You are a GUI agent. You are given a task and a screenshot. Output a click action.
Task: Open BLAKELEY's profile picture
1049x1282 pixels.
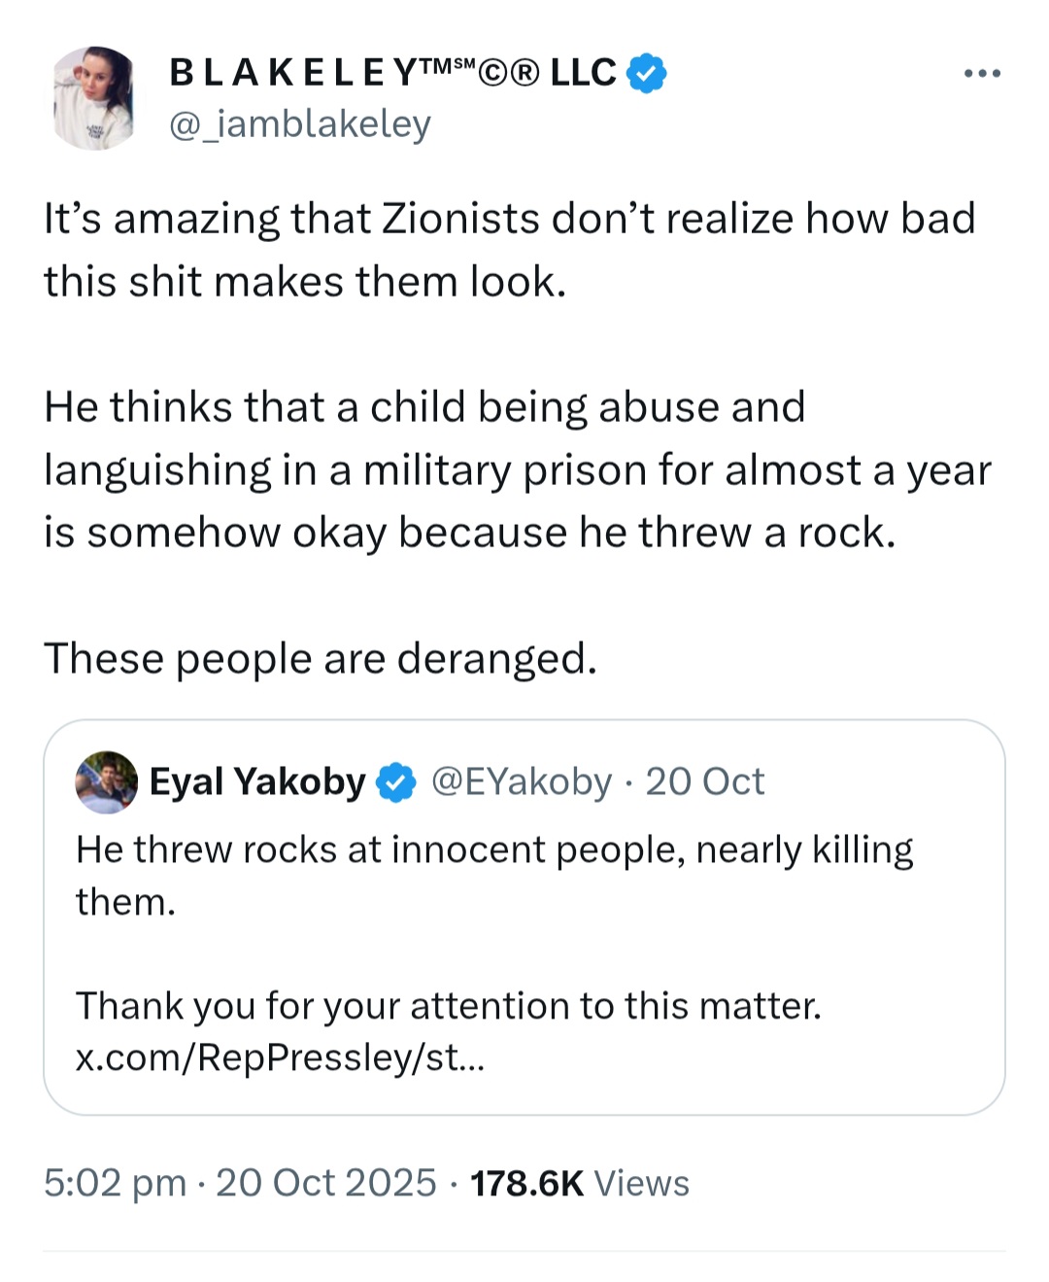click(x=94, y=98)
